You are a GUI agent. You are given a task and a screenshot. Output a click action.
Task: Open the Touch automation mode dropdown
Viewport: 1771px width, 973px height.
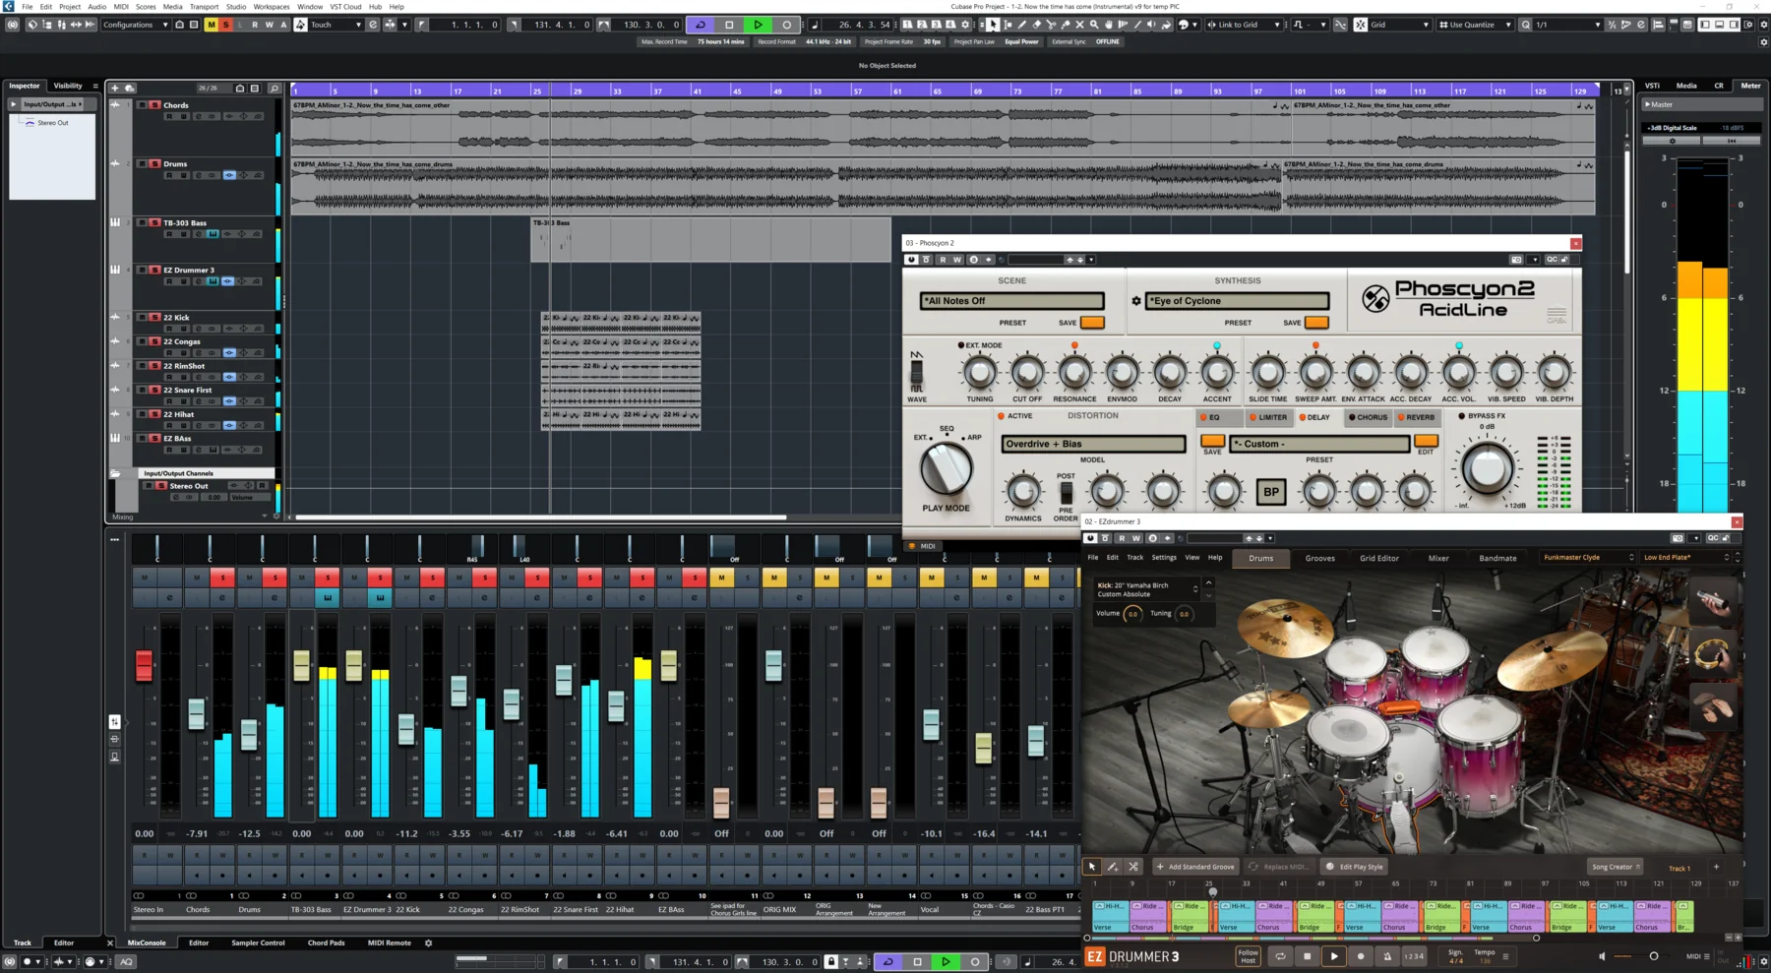click(x=336, y=25)
